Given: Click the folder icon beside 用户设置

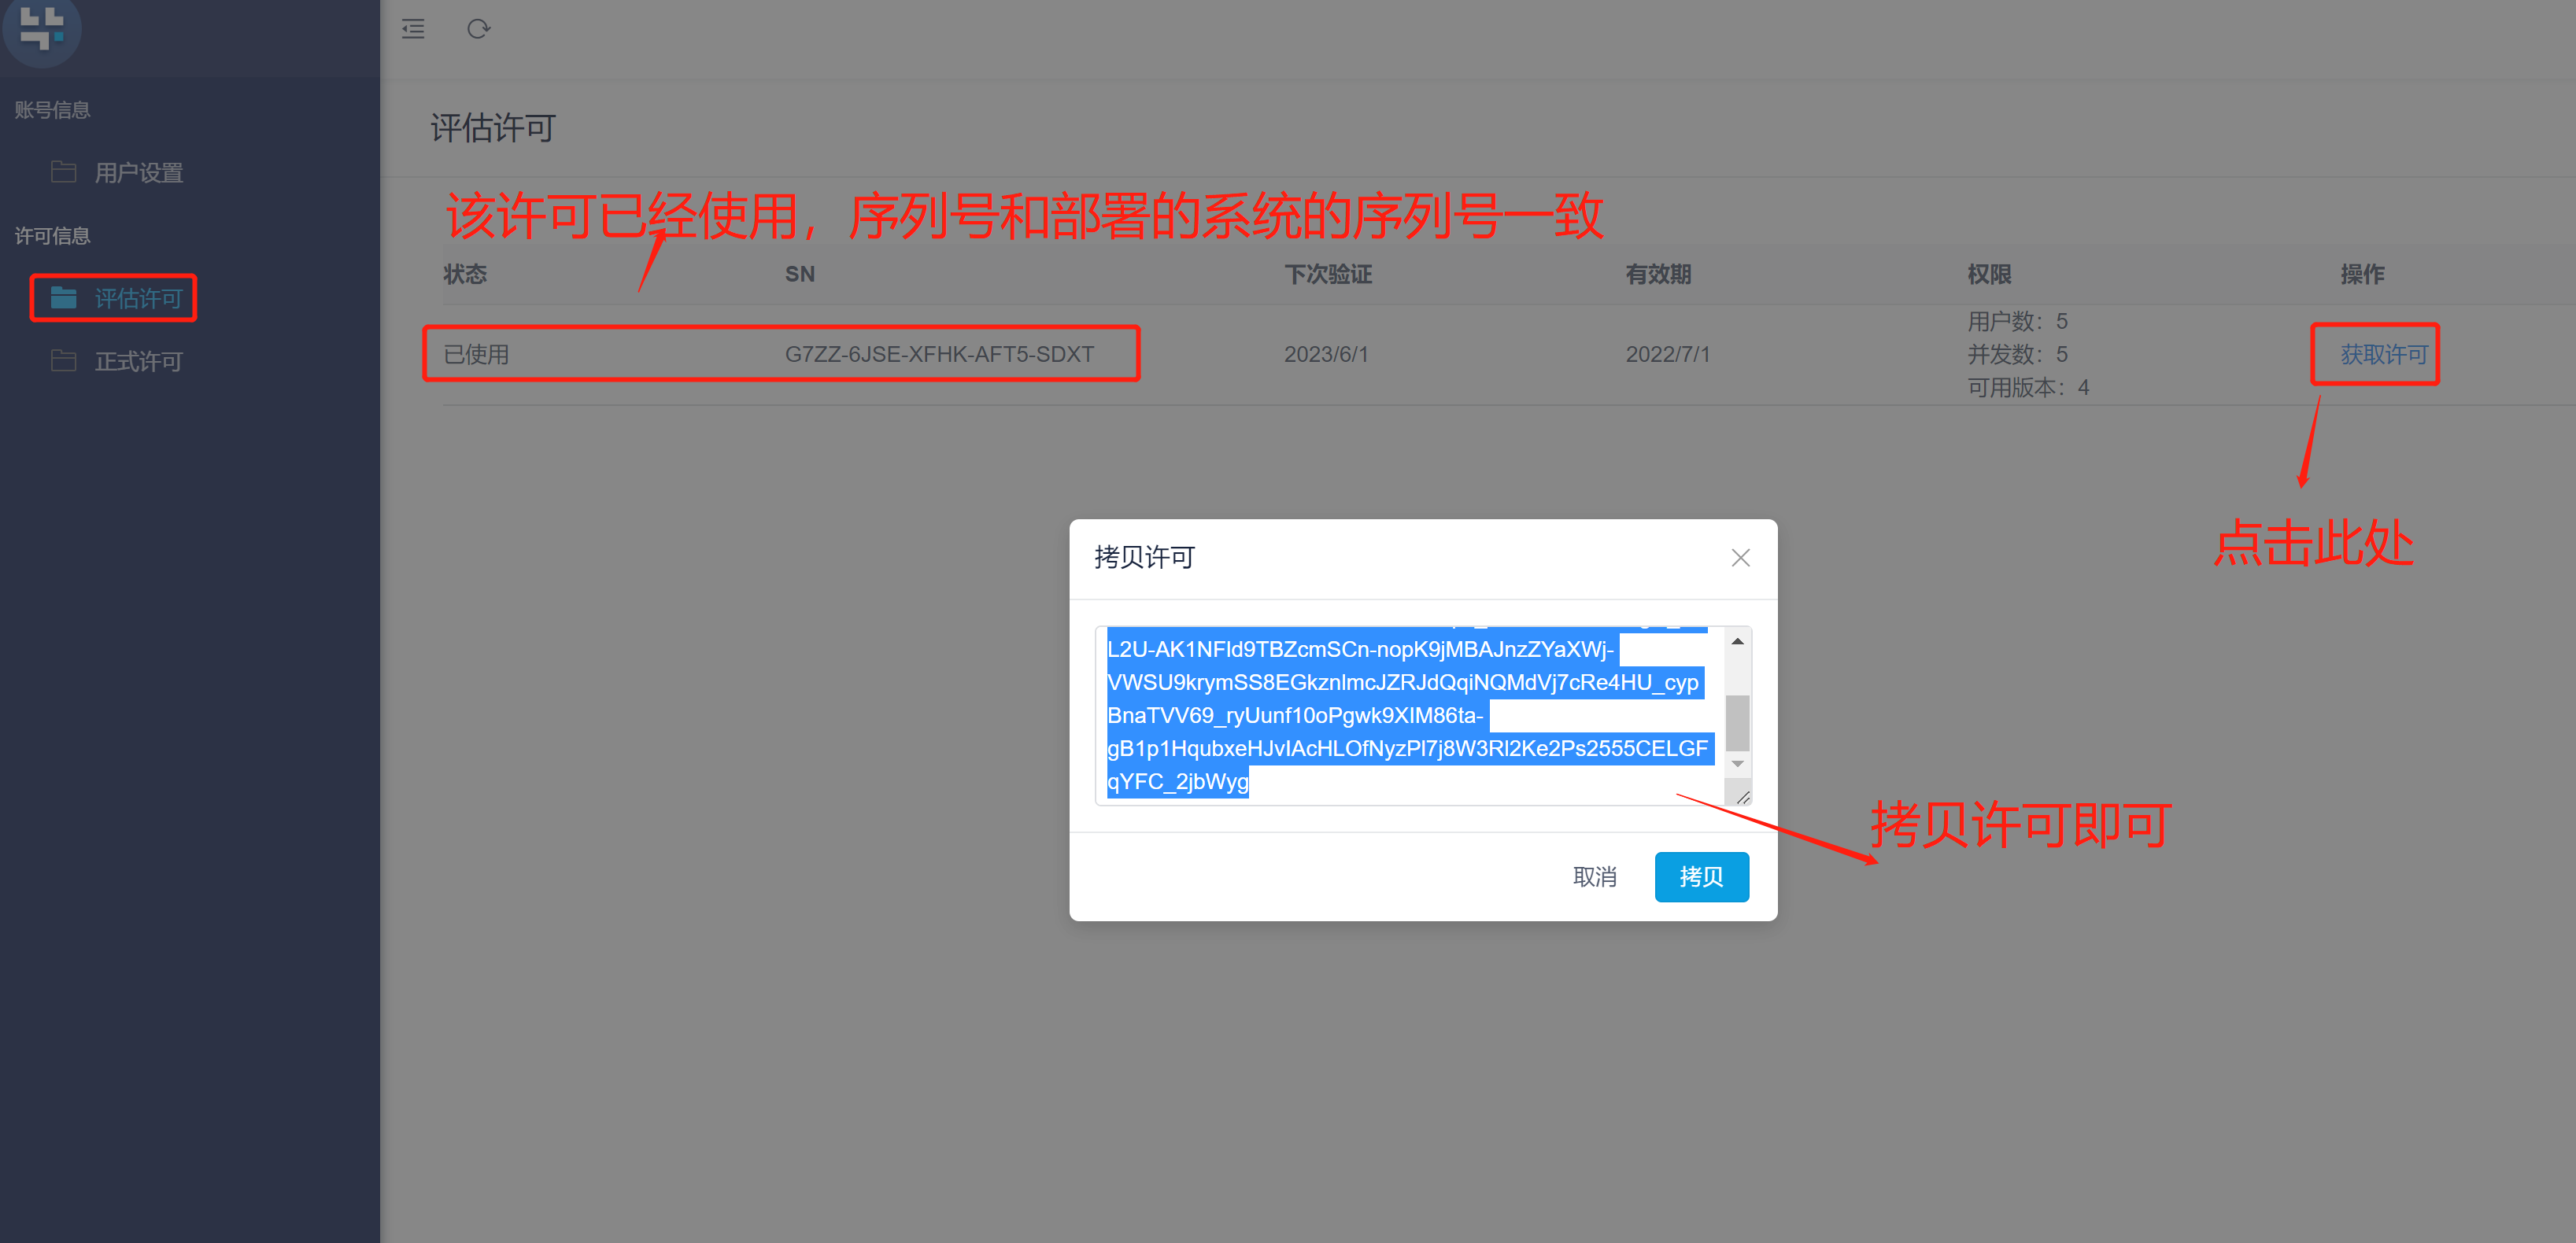Looking at the screenshot, I should click(63, 172).
